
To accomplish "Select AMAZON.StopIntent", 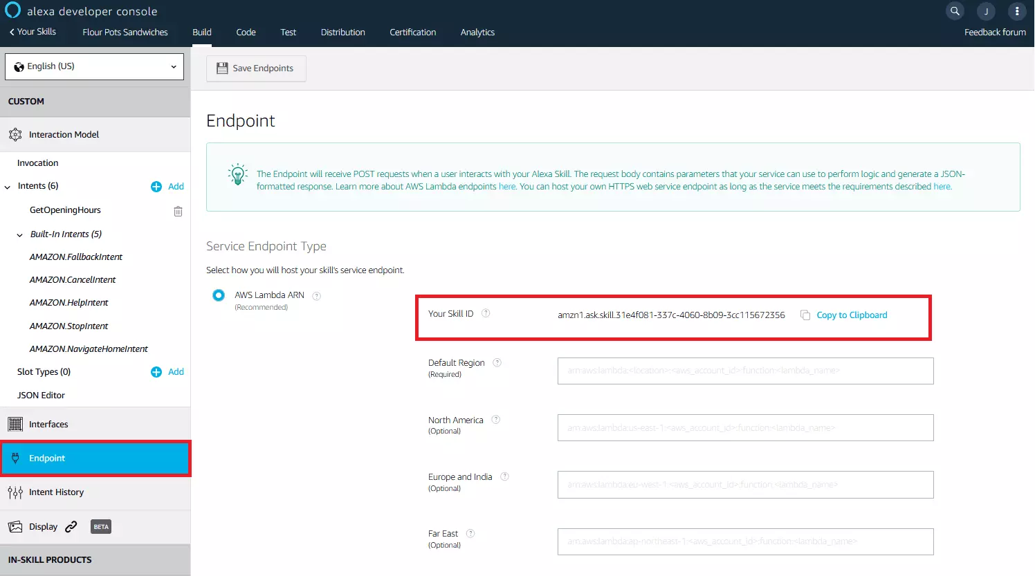I will 69,326.
